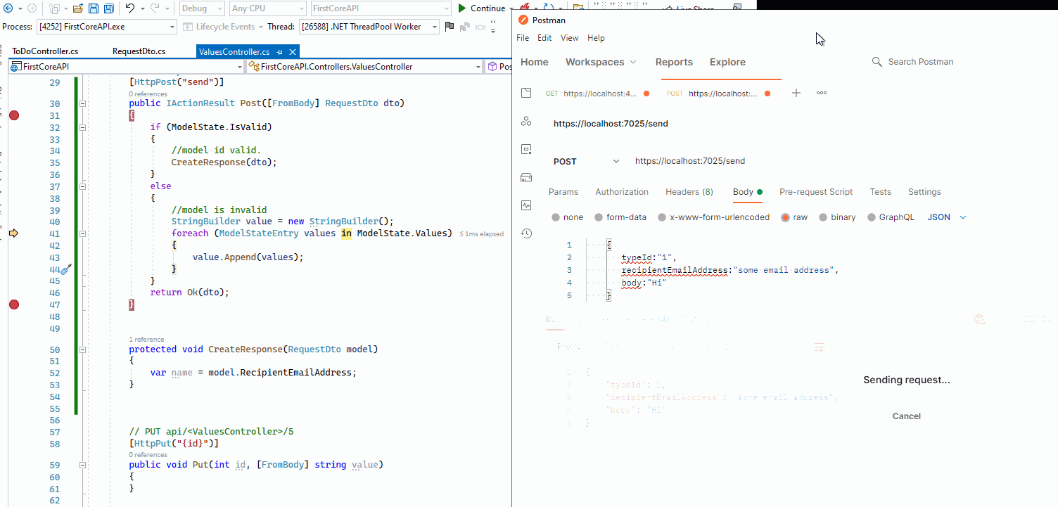The height and width of the screenshot is (507, 1058).
Task: Open the Pre-request Script tab
Action: click(x=816, y=192)
